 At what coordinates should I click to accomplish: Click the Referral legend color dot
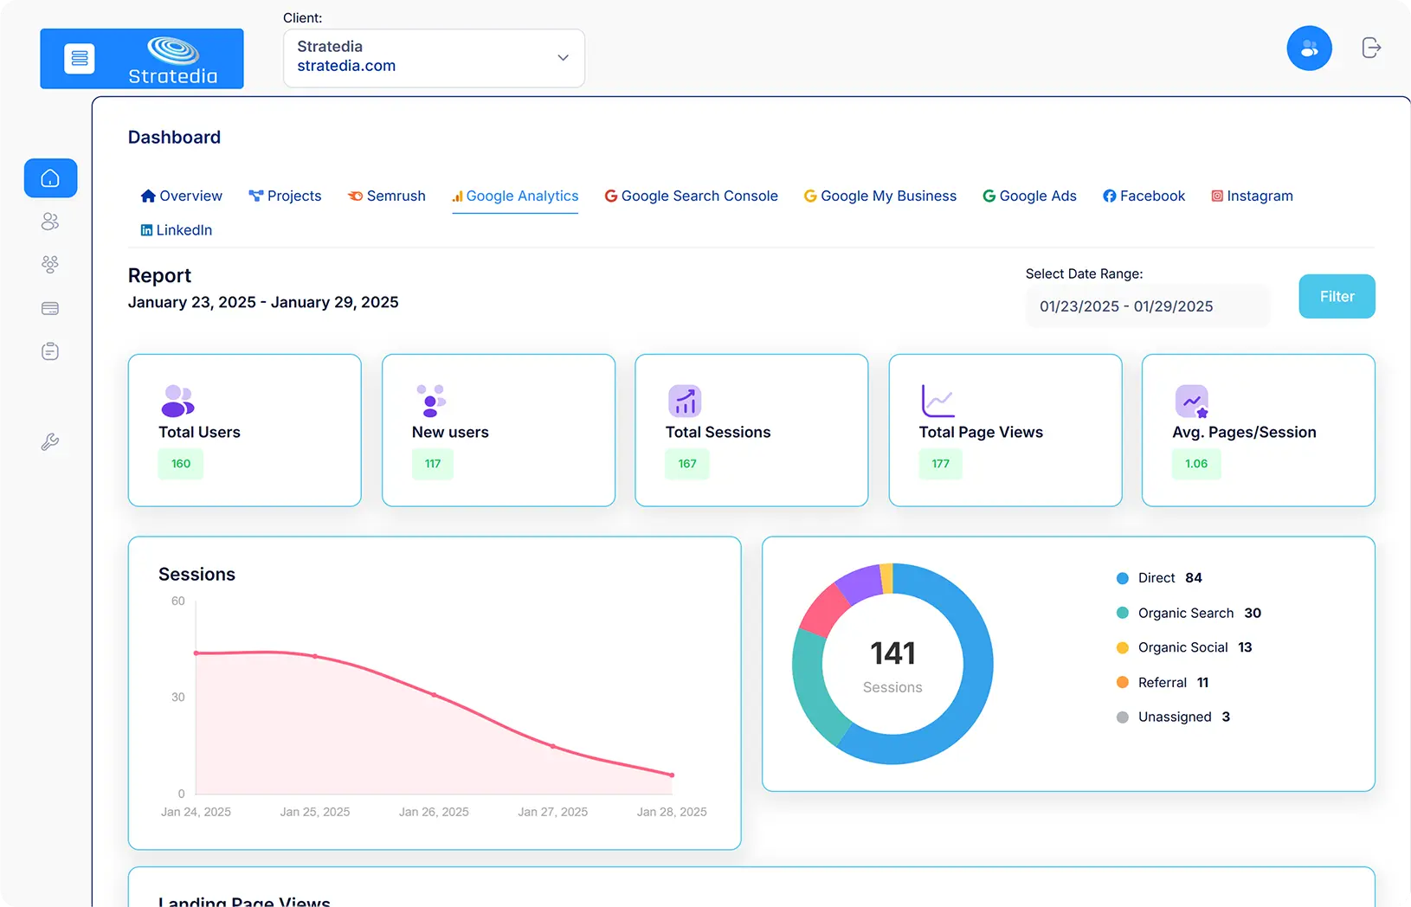(1123, 682)
